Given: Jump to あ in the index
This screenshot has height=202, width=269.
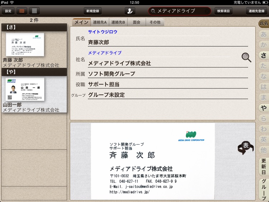Looking at the screenshot, I should (264, 34).
